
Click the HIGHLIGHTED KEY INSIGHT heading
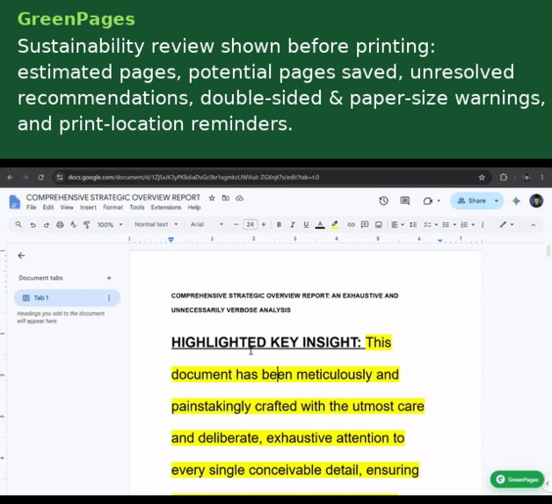[266, 342]
